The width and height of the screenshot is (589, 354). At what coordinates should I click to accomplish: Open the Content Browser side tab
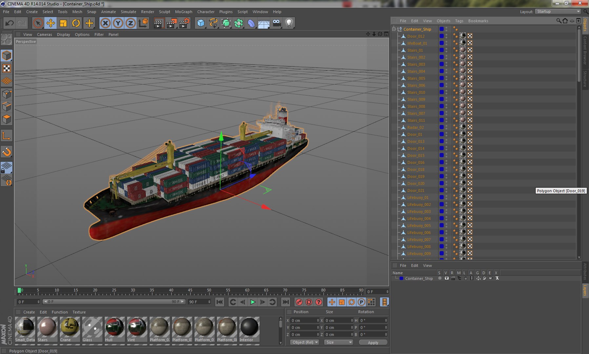pos(585,50)
